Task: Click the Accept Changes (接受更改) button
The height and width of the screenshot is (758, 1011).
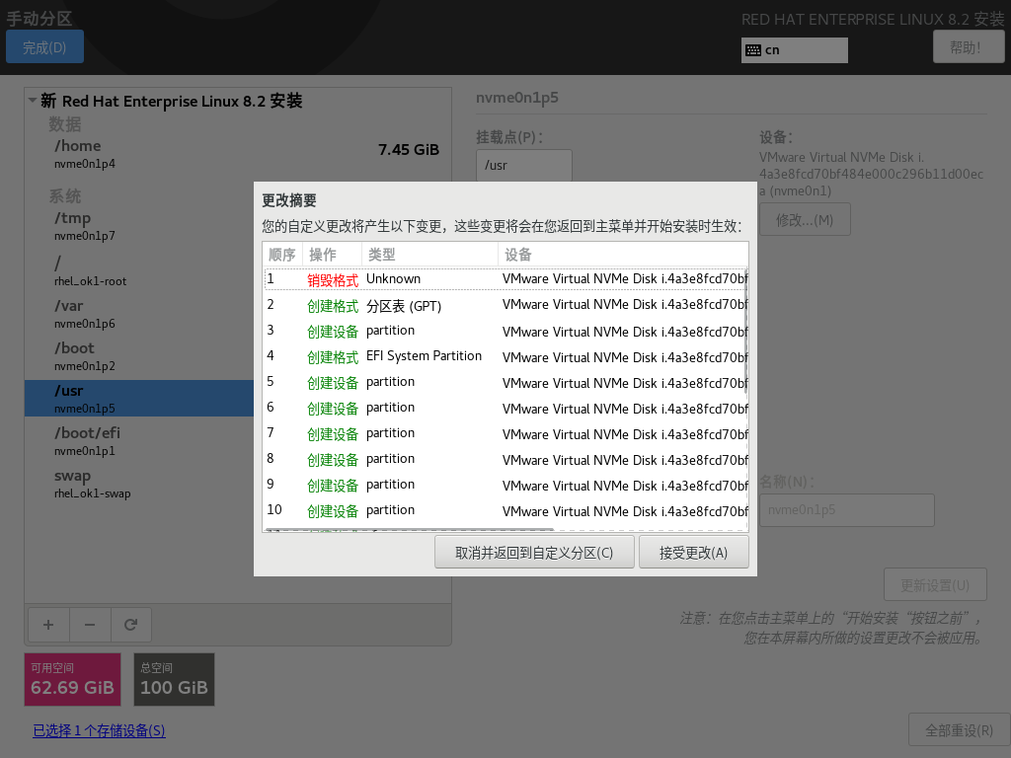Action: (x=694, y=553)
